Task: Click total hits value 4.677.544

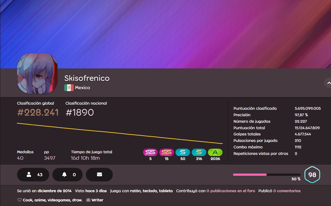Action: (x=303, y=134)
